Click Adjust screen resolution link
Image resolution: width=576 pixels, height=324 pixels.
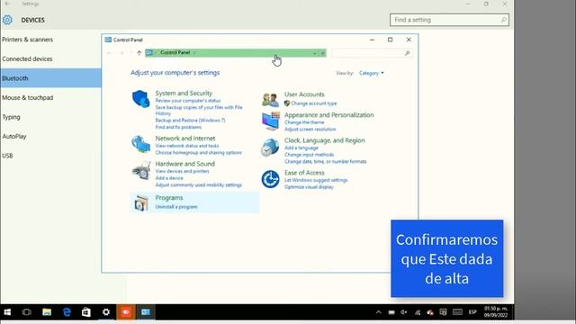pos(310,130)
